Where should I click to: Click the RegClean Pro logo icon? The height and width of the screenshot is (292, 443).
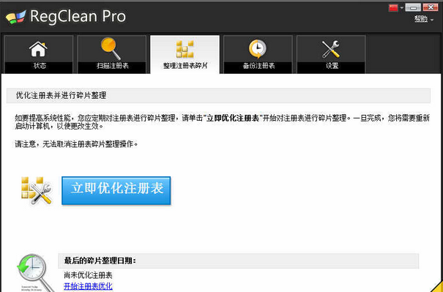point(16,17)
